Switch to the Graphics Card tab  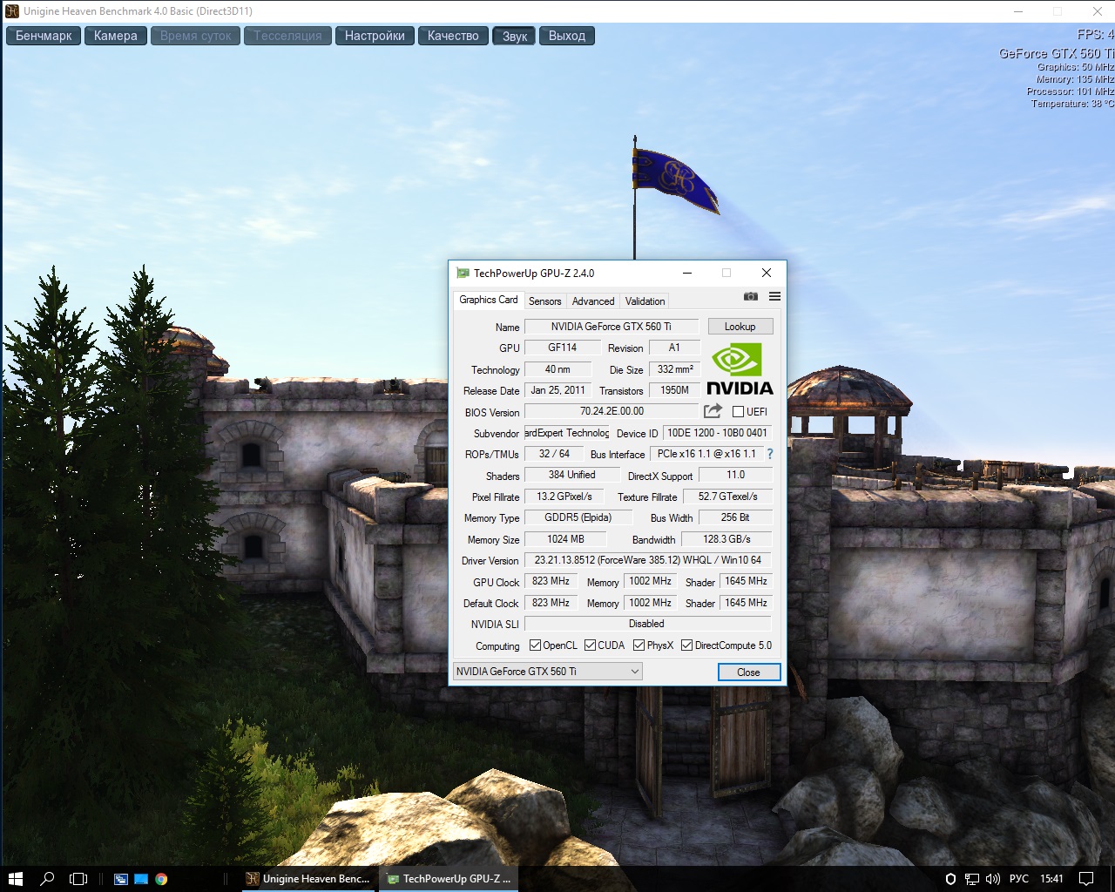488,300
